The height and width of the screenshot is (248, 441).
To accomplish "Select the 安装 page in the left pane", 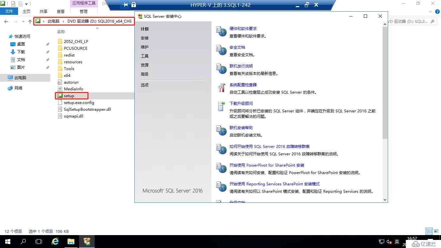I will 145,38.
